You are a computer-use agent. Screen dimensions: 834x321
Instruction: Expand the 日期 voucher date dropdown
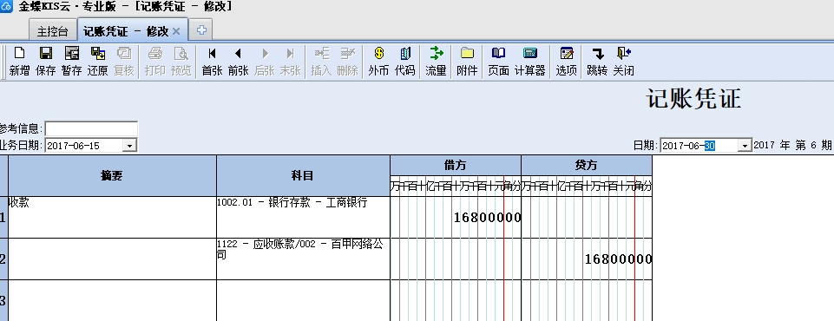tap(745, 146)
